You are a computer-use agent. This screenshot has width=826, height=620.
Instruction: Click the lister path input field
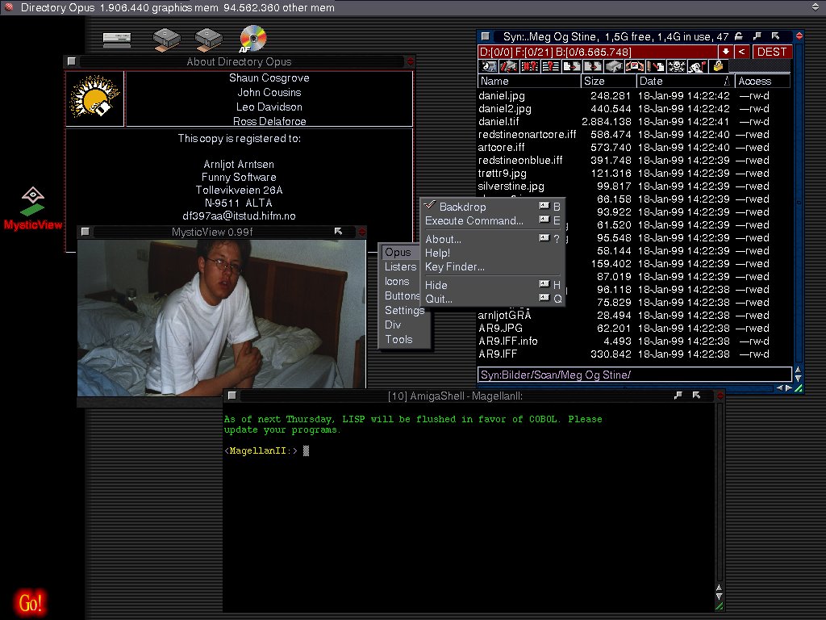coord(634,375)
